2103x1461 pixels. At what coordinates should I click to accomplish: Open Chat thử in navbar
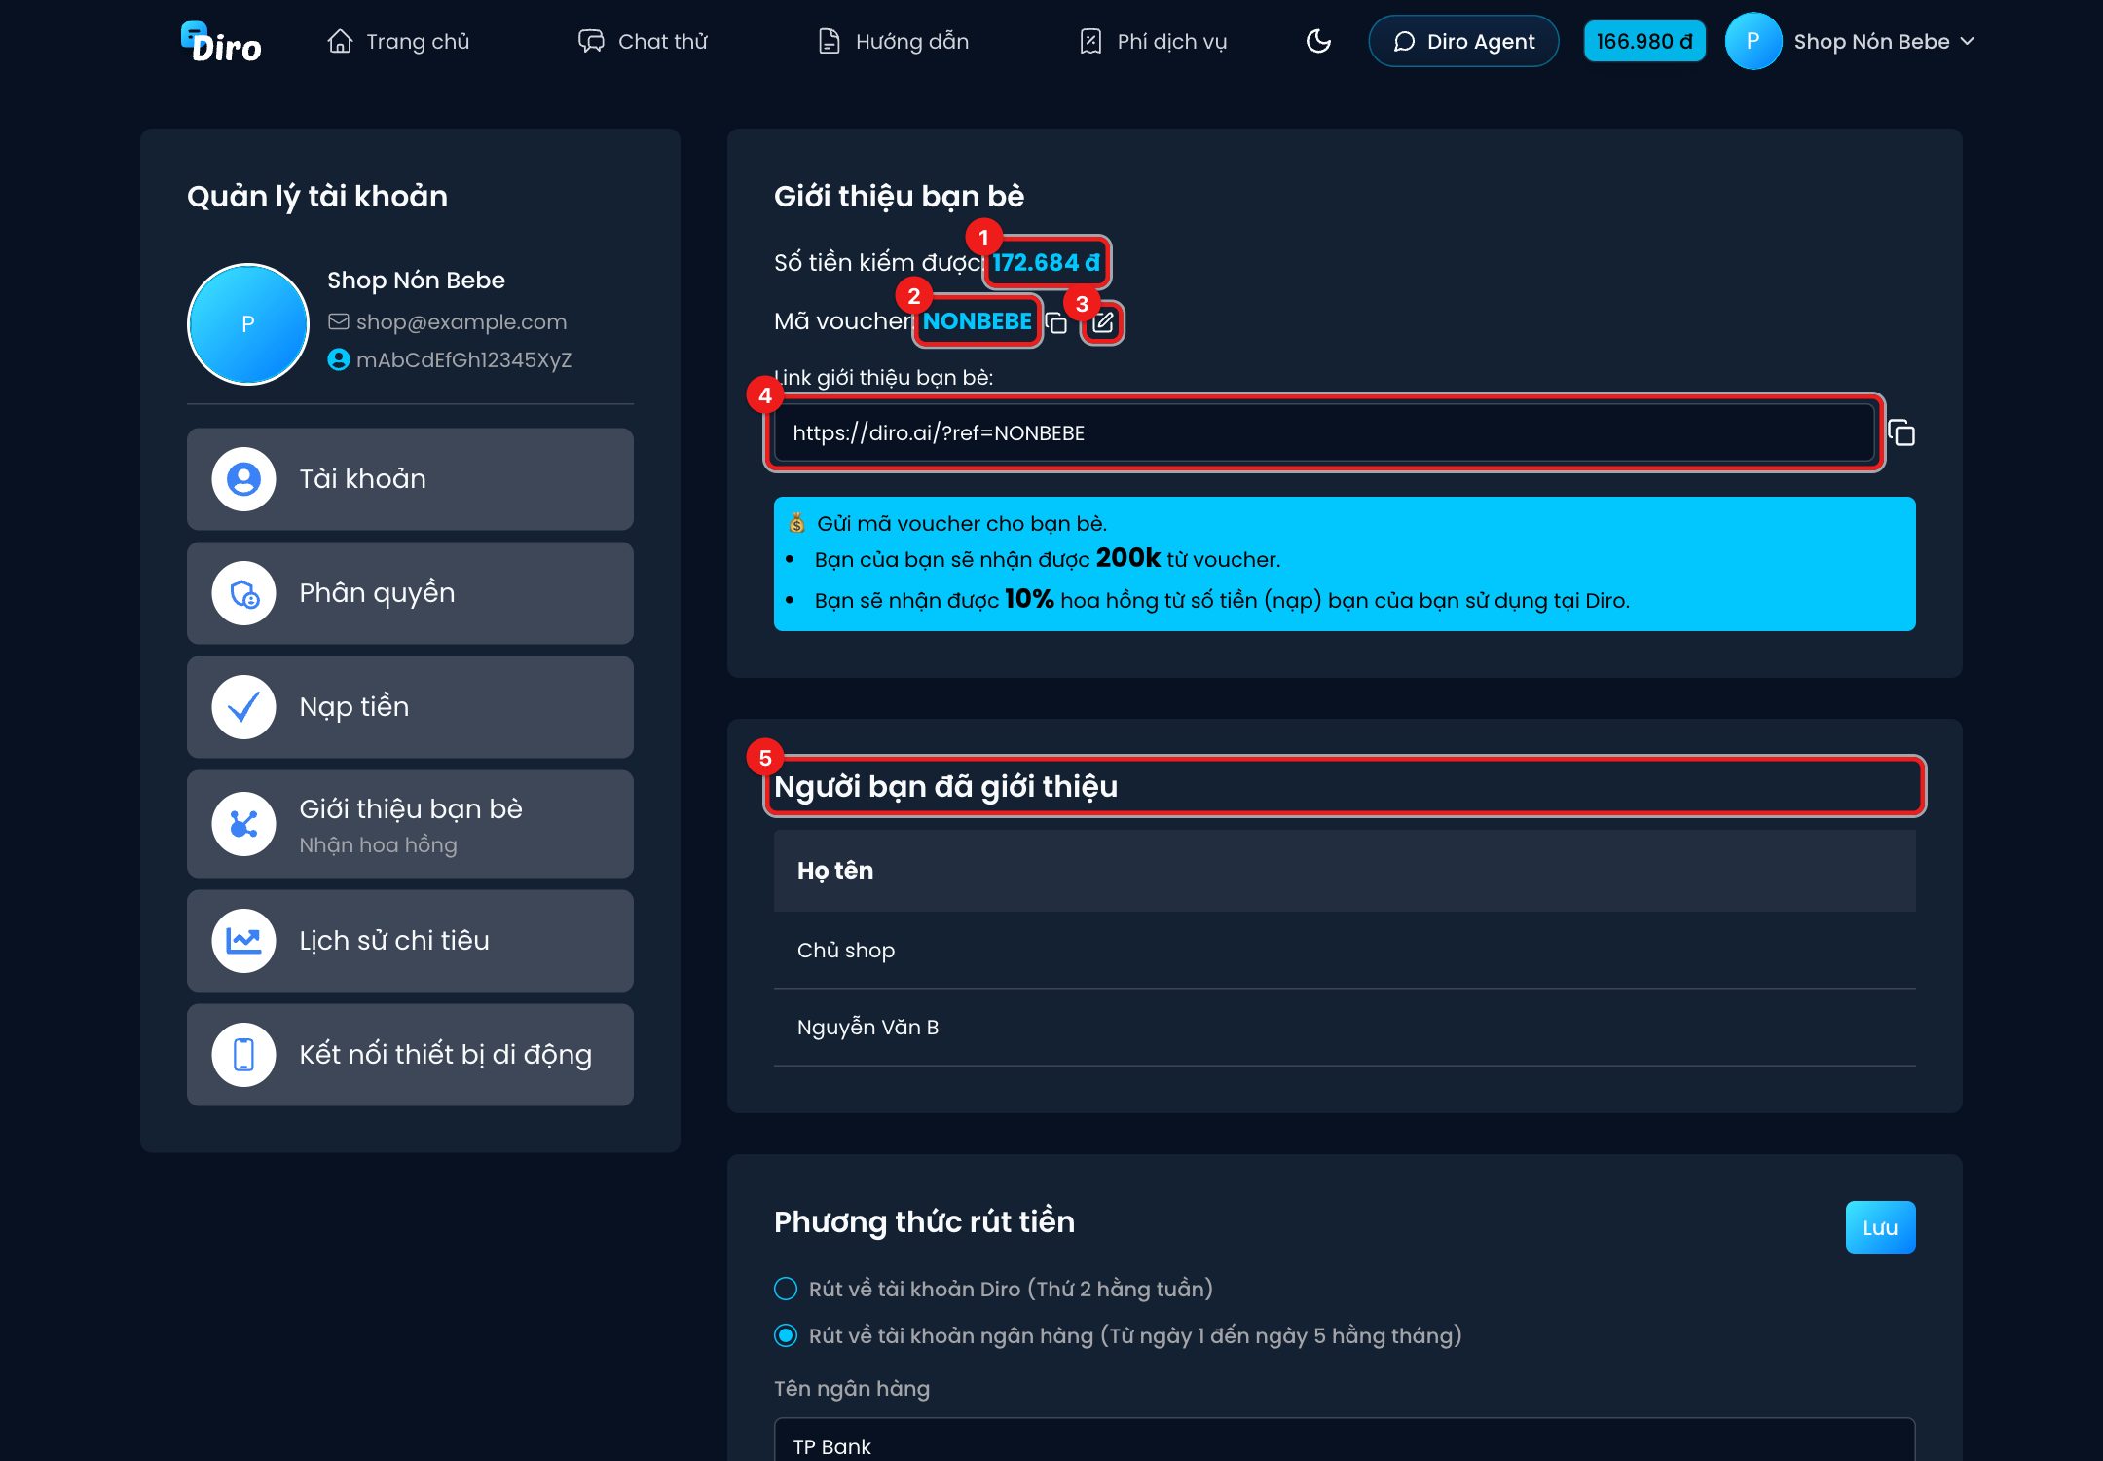(x=643, y=41)
